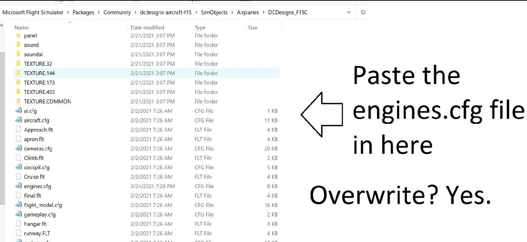Select the TEXTURE.144 folder row
The image size is (527, 242).
pos(39,73)
